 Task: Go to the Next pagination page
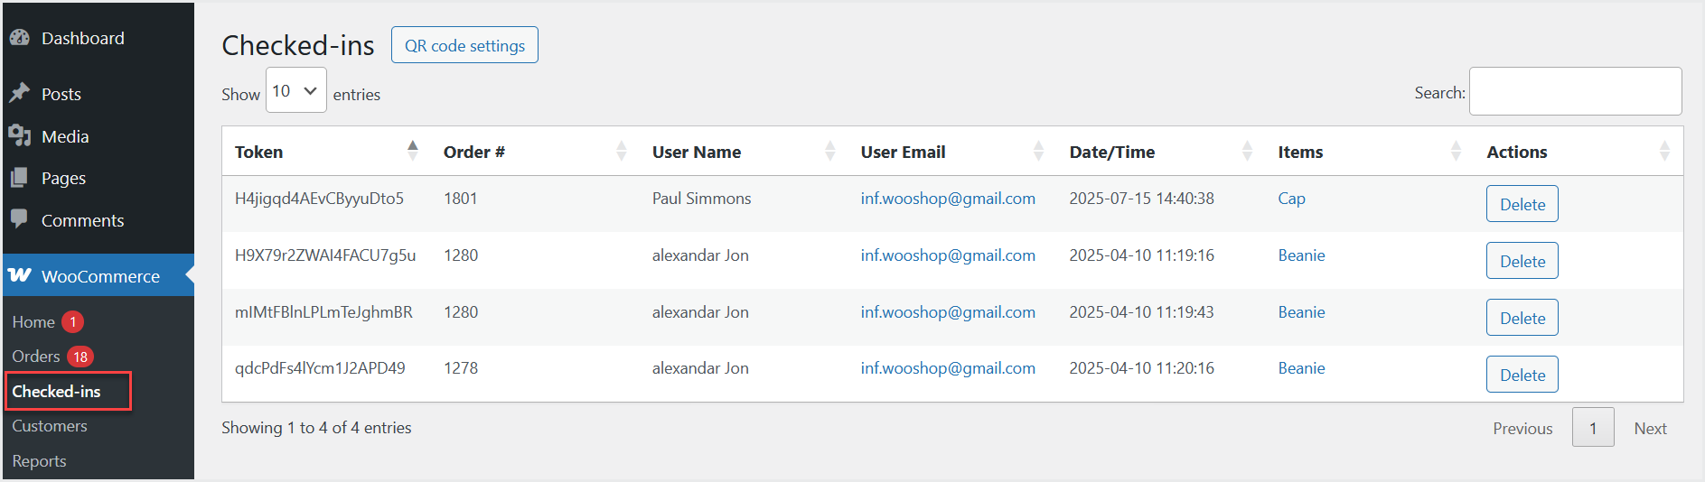pos(1650,428)
